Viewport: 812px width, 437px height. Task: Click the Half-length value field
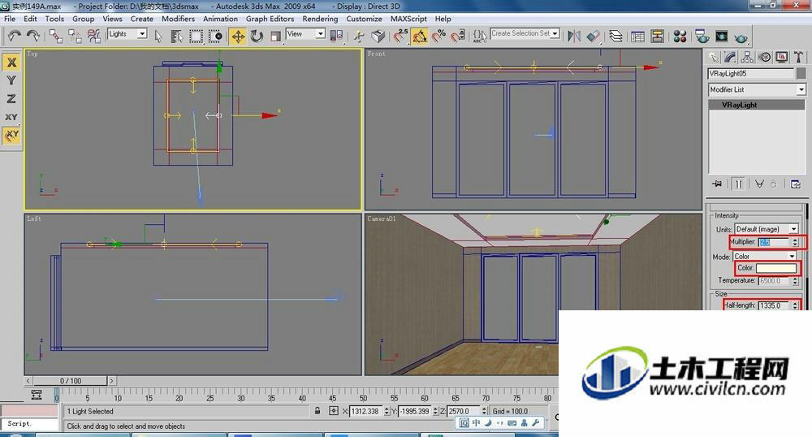[774, 305]
